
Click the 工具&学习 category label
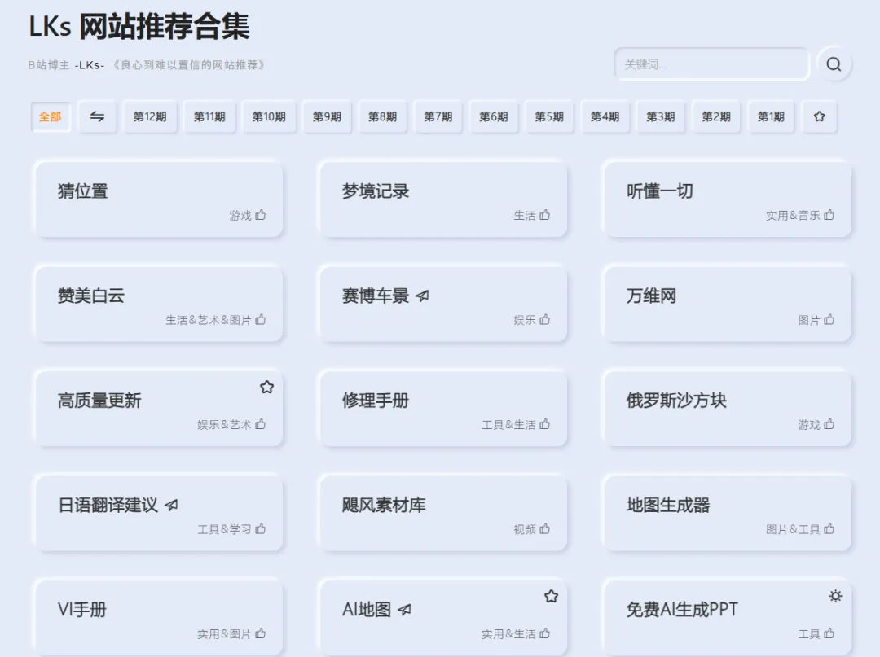[x=224, y=529]
